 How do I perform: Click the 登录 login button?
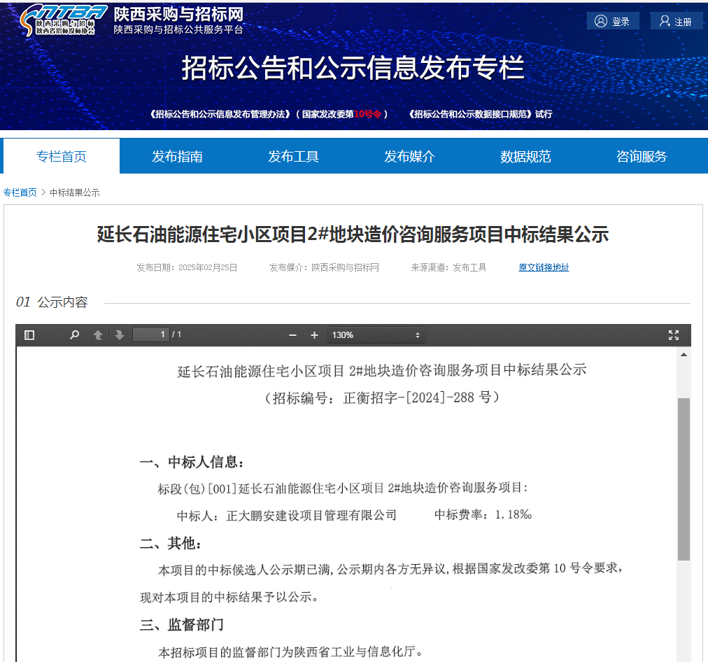coord(613,22)
